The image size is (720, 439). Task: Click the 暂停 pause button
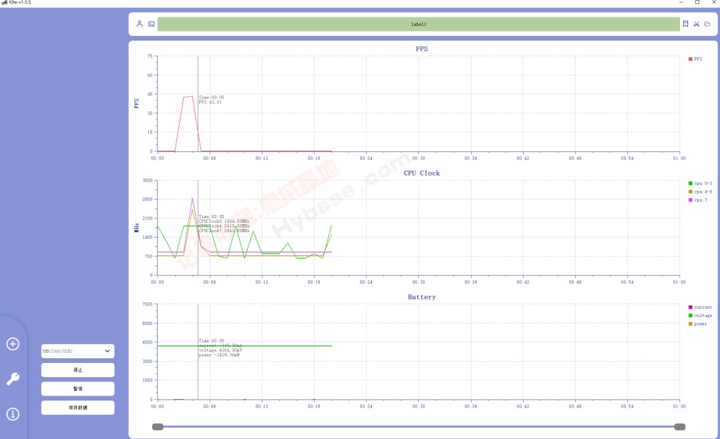click(x=77, y=388)
